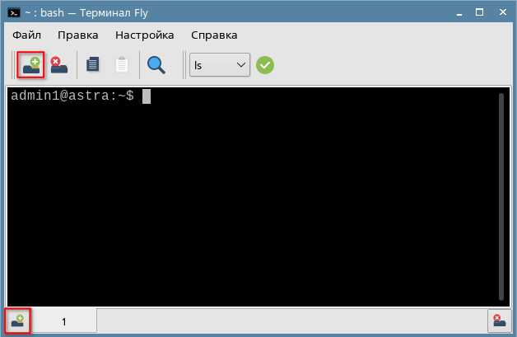Open the Правка menu

[78, 35]
